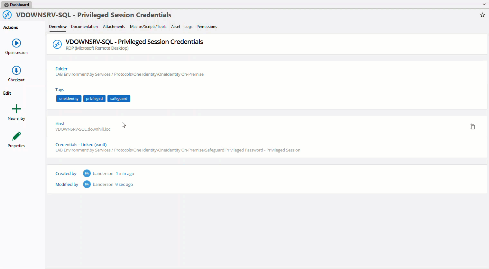489x269 pixels.
Task: View the Logs tab
Action: click(188, 27)
